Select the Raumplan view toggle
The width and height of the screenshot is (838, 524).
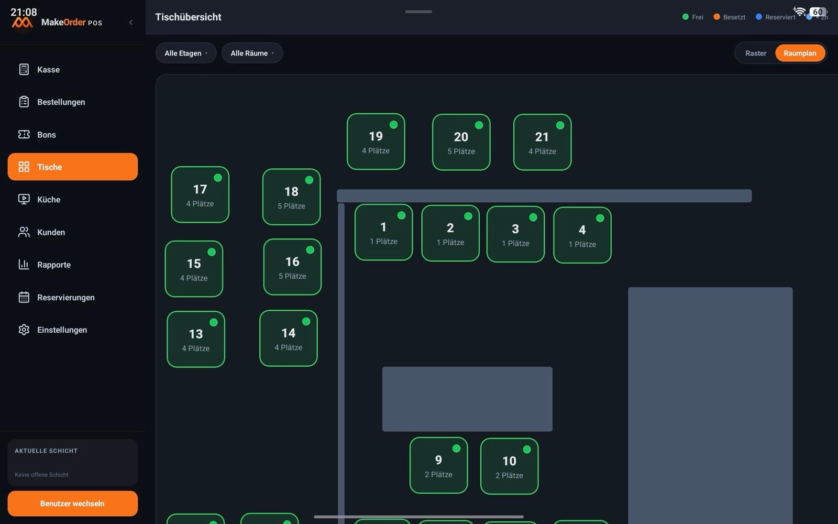pos(800,53)
